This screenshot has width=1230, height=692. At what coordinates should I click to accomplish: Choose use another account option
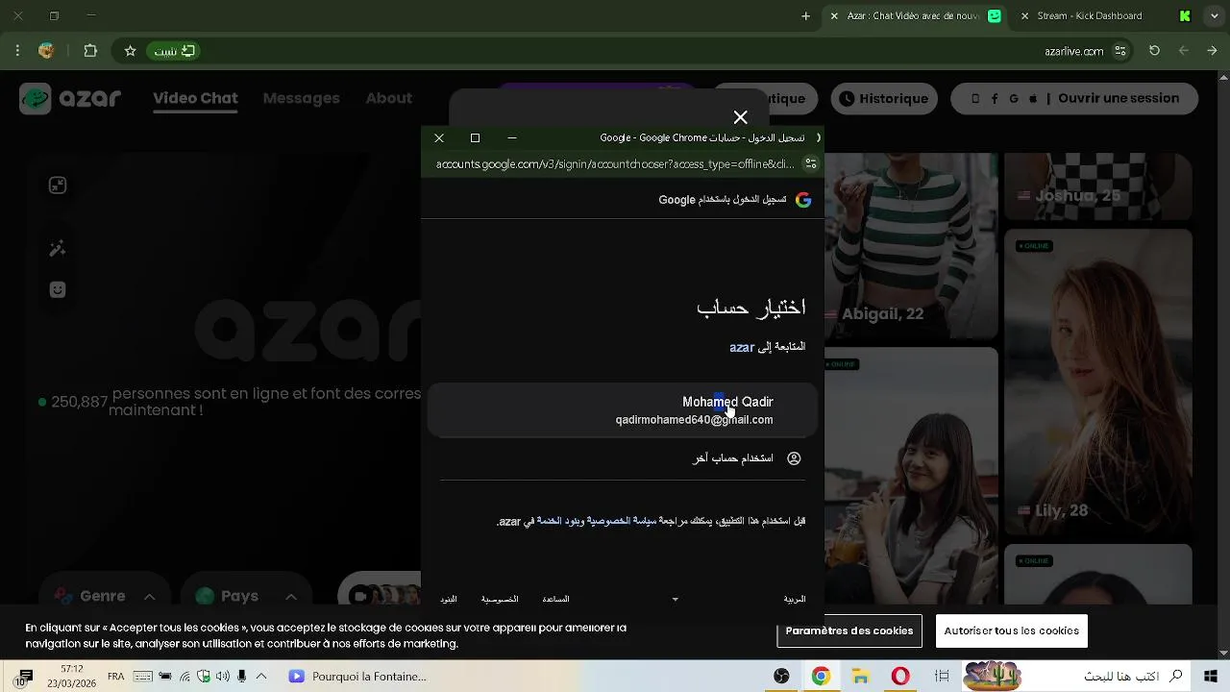(x=622, y=458)
